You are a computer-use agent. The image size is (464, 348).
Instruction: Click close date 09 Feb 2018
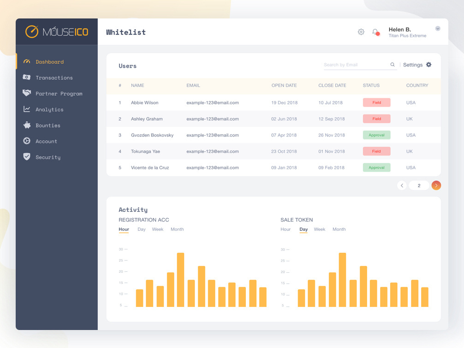click(332, 168)
